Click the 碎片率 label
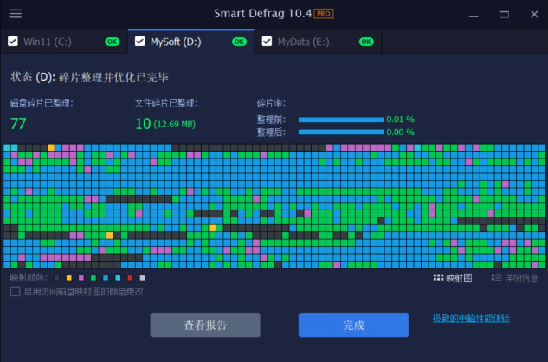This screenshot has height=362, width=548. point(271,103)
